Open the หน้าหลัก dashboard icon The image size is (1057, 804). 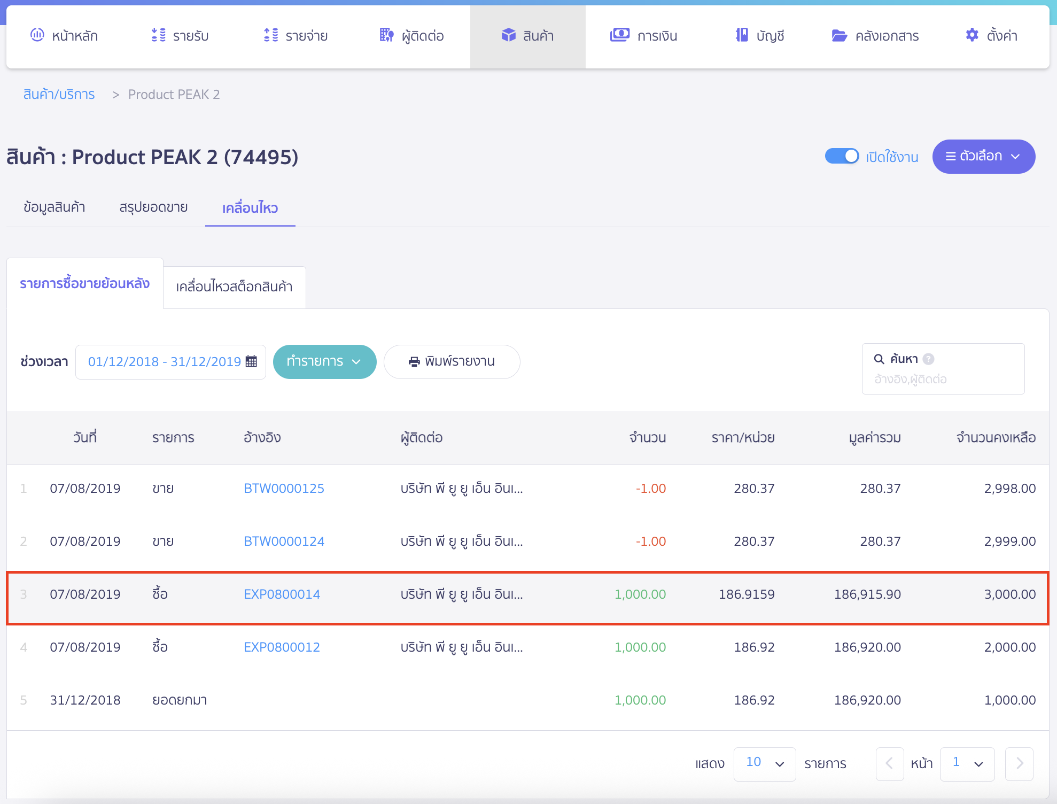coord(36,35)
